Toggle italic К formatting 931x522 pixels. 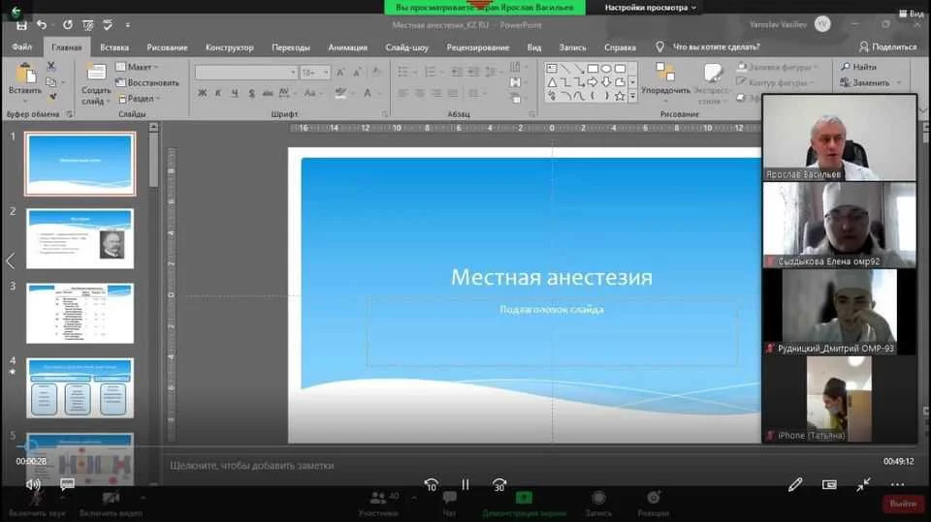point(218,93)
